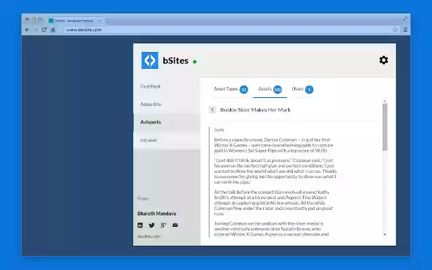Click the Asset Types count badge
The width and height of the screenshot is (432, 270).
click(244, 89)
